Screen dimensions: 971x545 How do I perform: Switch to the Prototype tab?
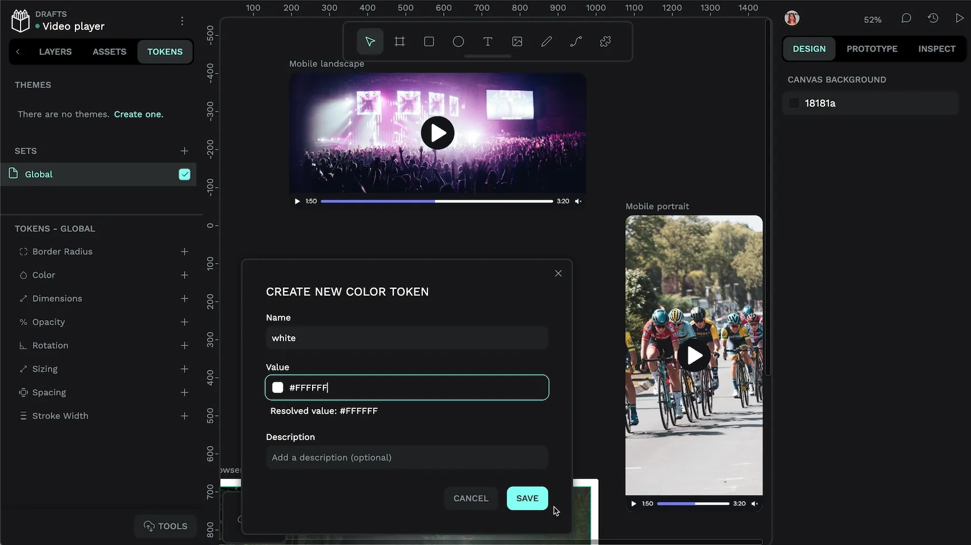(872, 49)
